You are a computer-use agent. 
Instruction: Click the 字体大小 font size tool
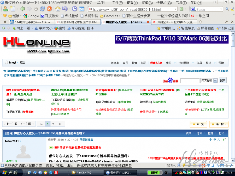pyautogui.click(x=43, y=28)
